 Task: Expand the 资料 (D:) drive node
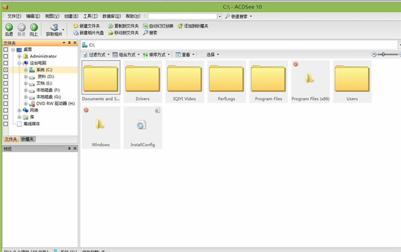pyautogui.click(x=26, y=76)
